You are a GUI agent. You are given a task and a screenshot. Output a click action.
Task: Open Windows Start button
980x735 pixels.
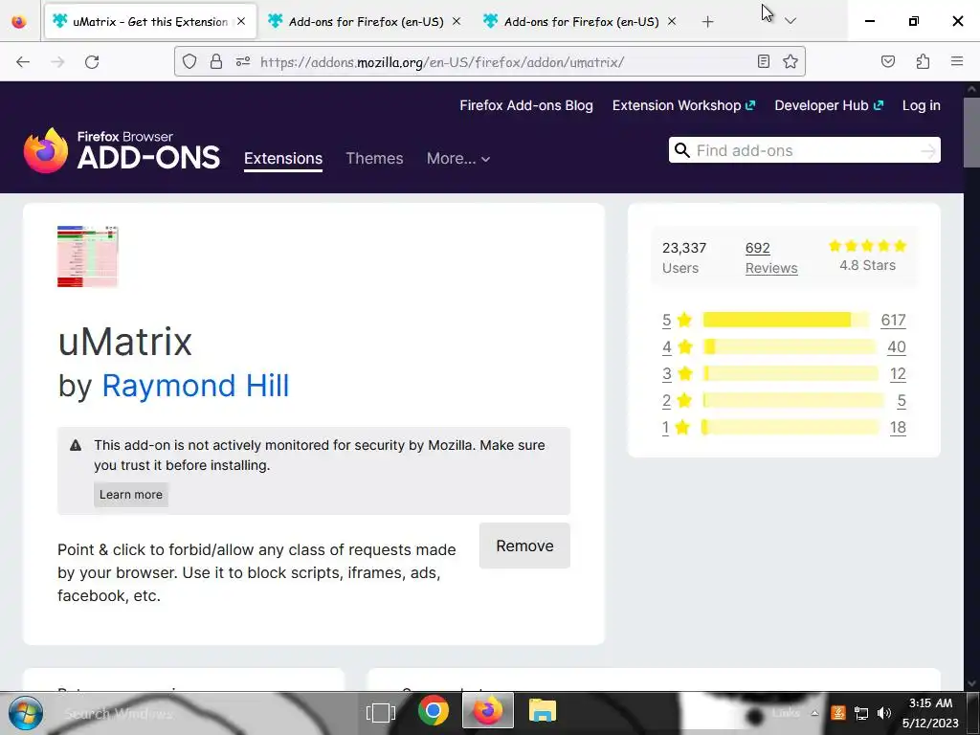coord(25,713)
